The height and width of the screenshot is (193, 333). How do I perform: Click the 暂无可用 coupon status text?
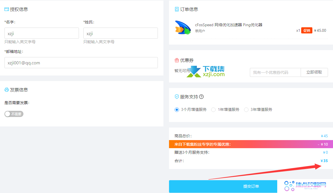(x=182, y=71)
